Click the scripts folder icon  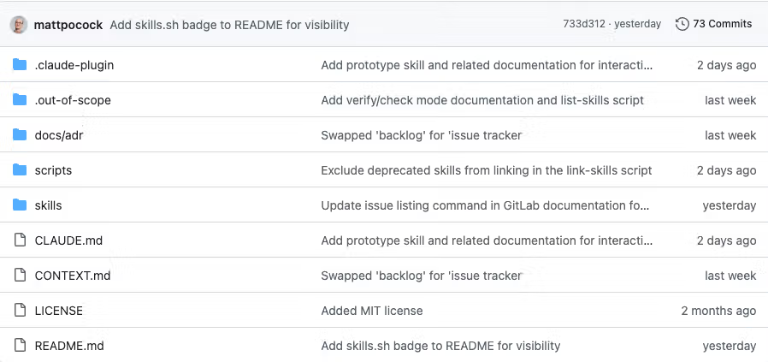(x=20, y=170)
